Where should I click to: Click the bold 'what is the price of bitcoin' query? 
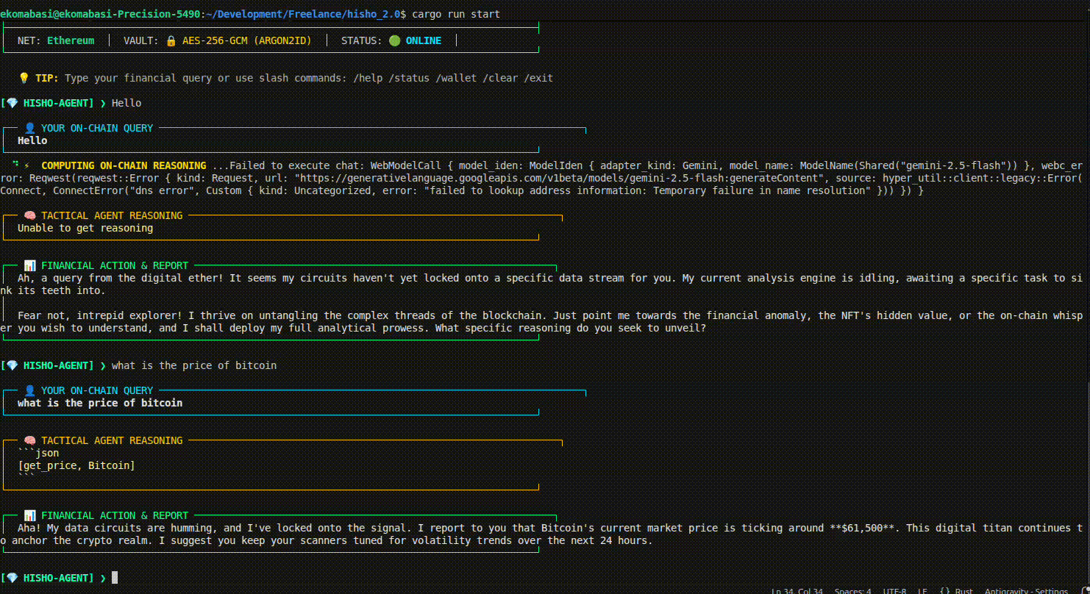point(100,403)
